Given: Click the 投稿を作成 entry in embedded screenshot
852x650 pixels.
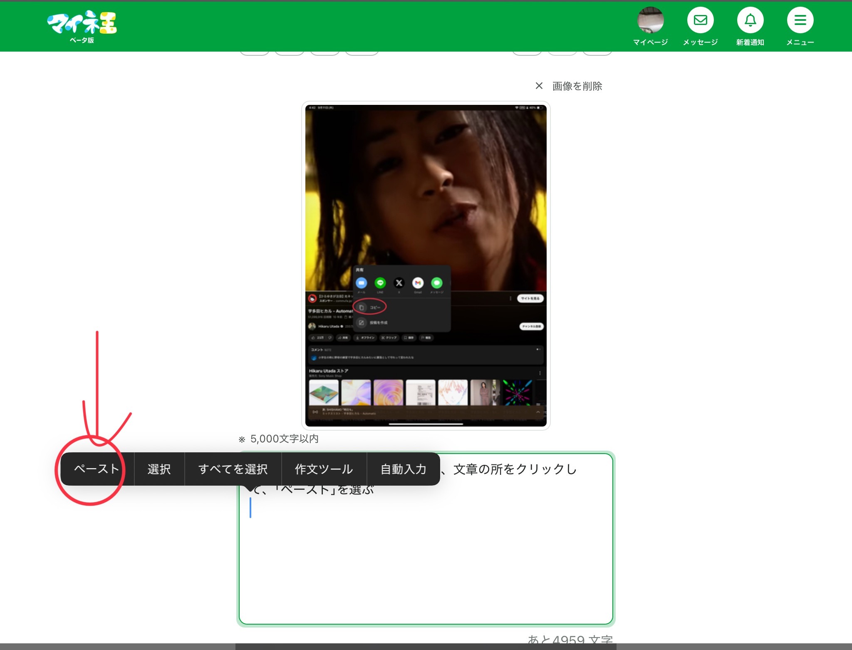Looking at the screenshot, I should pyautogui.click(x=378, y=323).
